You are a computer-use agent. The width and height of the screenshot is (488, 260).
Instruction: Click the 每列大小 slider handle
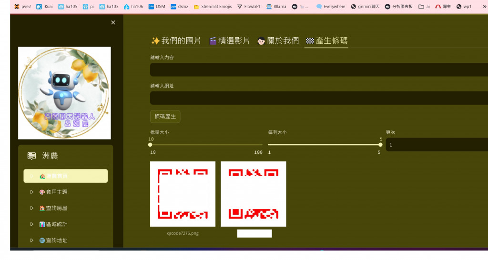[380, 145]
